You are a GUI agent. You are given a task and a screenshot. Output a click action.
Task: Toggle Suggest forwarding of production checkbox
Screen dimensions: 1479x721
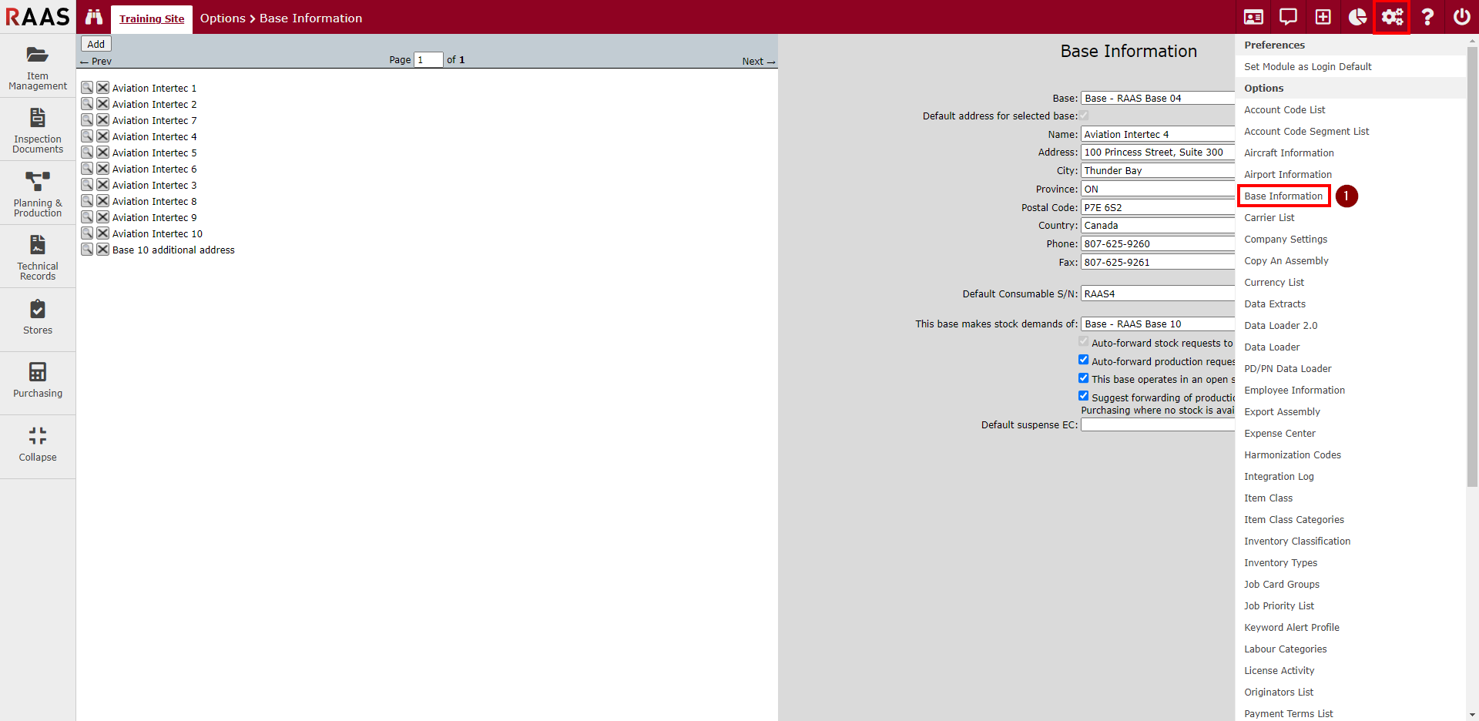click(x=1083, y=396)
